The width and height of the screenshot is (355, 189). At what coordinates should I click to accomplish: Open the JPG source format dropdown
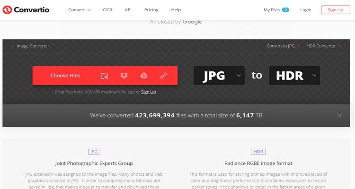click(x=219, y=76)
